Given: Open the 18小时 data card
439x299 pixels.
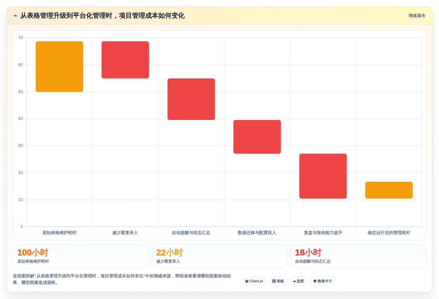Looking at the screenshot, I should click(x=358, y=256).
